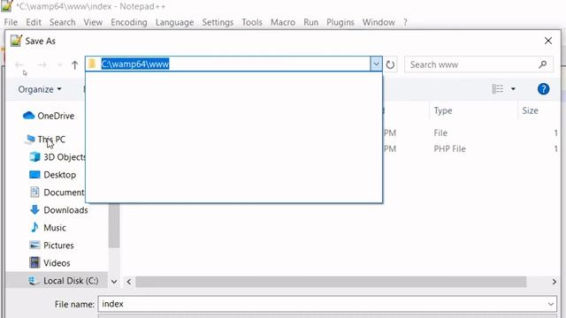This screenshot has height=318, width=566.
Task: Click the search magnifier icon
Action: pos(542,64)
